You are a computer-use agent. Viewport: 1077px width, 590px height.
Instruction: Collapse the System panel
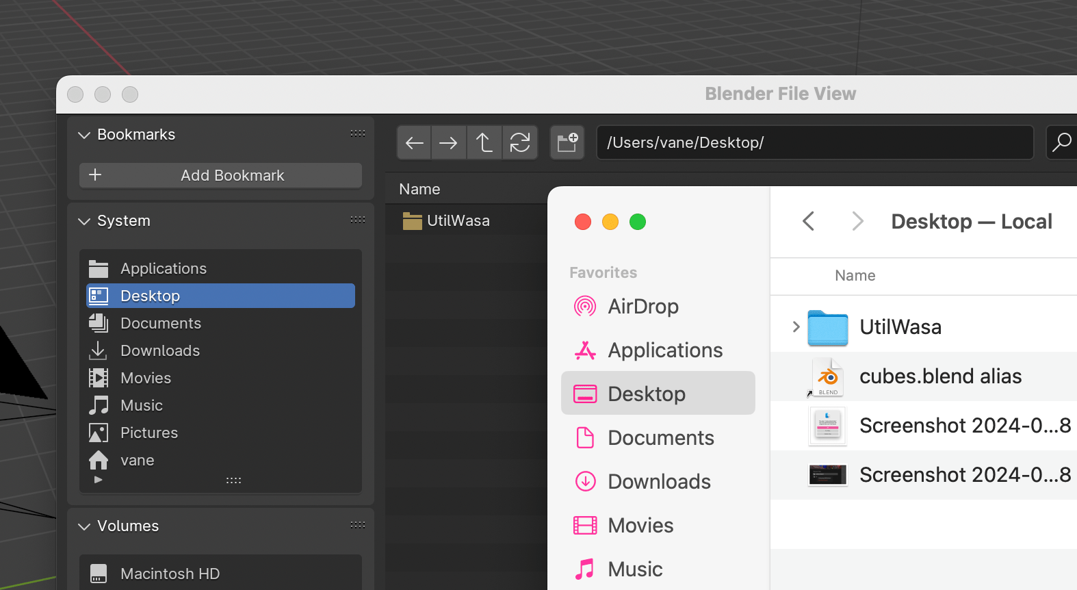click(x=84, y=221)
